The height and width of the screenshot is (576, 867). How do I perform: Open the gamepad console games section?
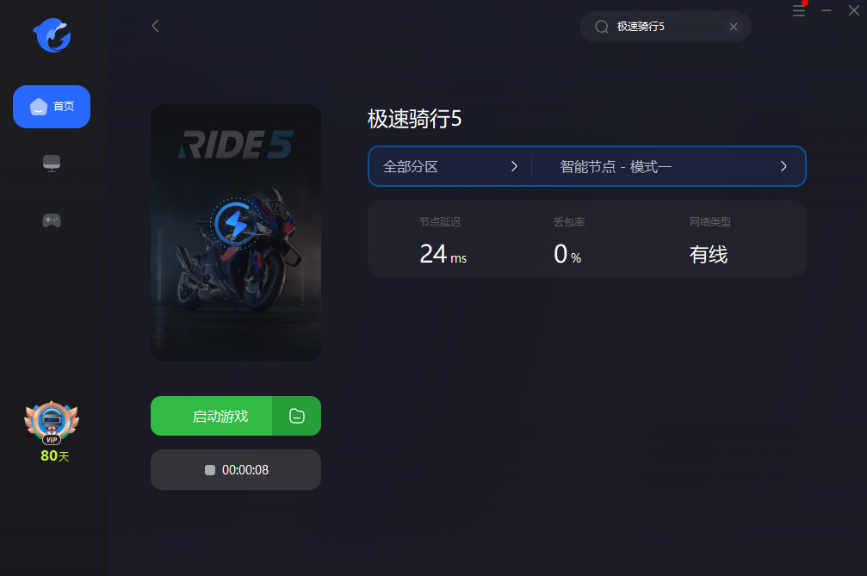pyautogui.click(x=52, y=220)
